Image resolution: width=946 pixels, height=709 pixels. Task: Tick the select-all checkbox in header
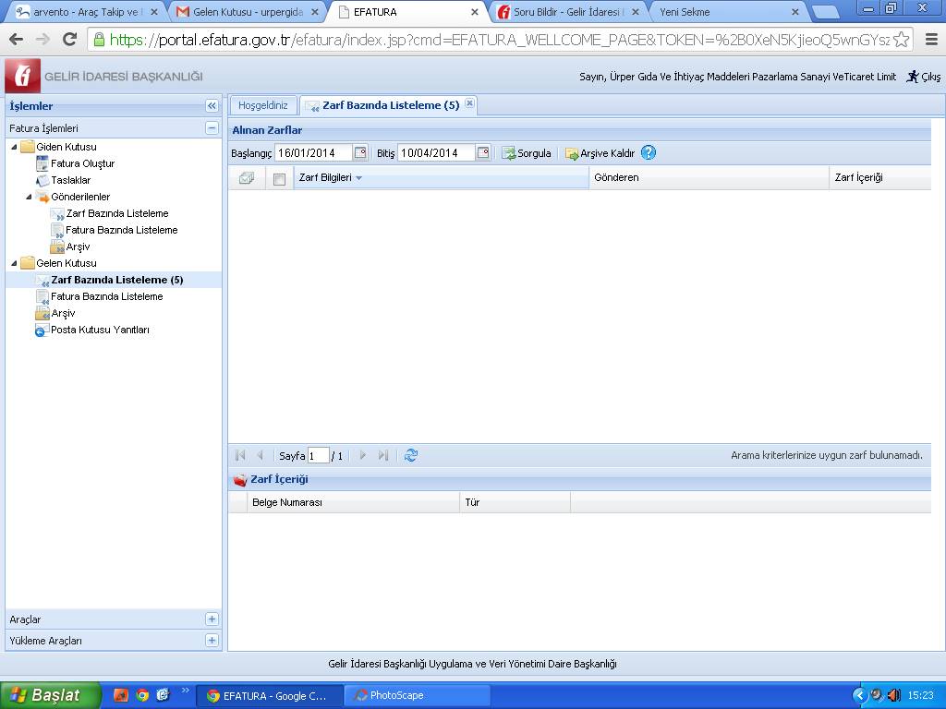(280, 179)
